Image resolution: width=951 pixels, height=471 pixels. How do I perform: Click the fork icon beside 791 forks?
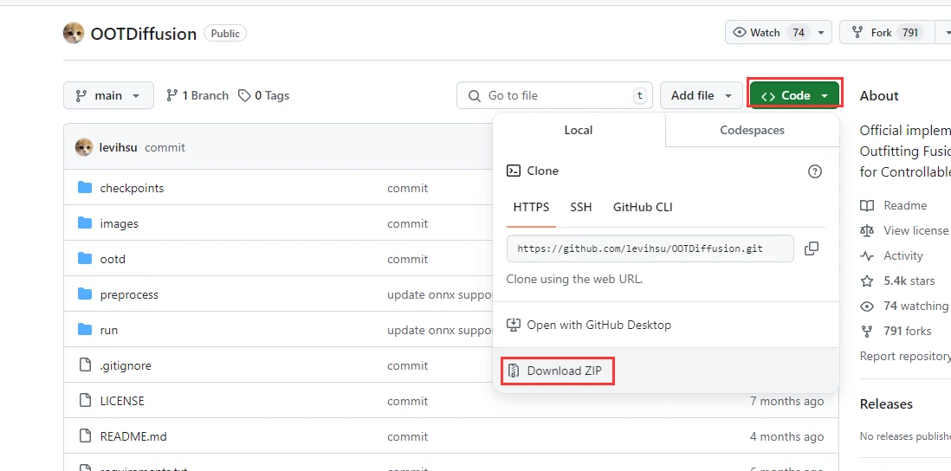tap(867, 331)
